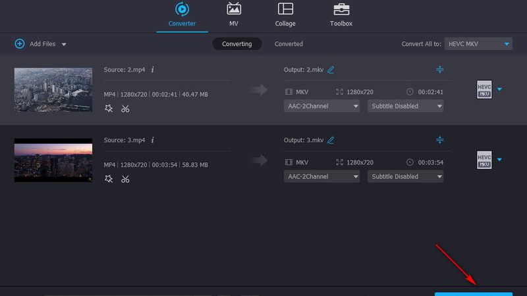Screen dimensions: 527x296
Task: Open the 2.mp4 video thumbnail
Action: point(53,89)
